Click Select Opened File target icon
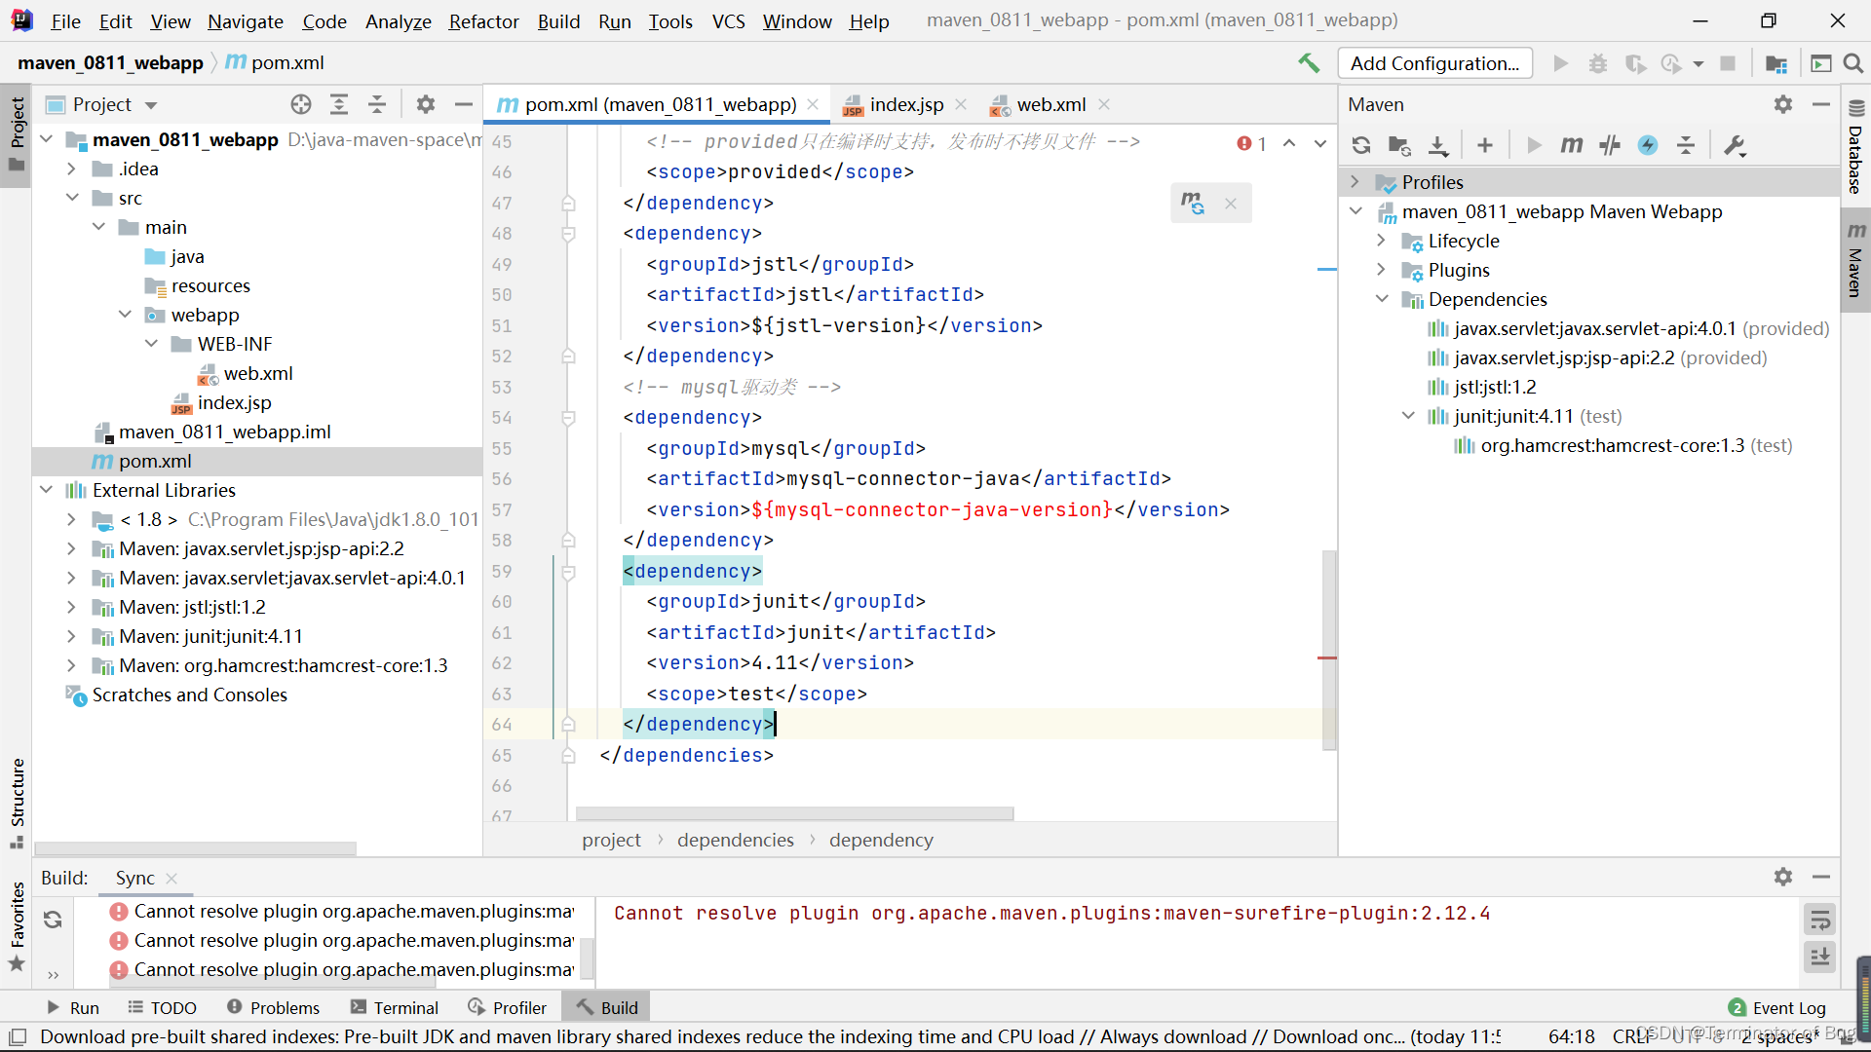The height and width of the screenshot is (1052, 1871). 301,104
